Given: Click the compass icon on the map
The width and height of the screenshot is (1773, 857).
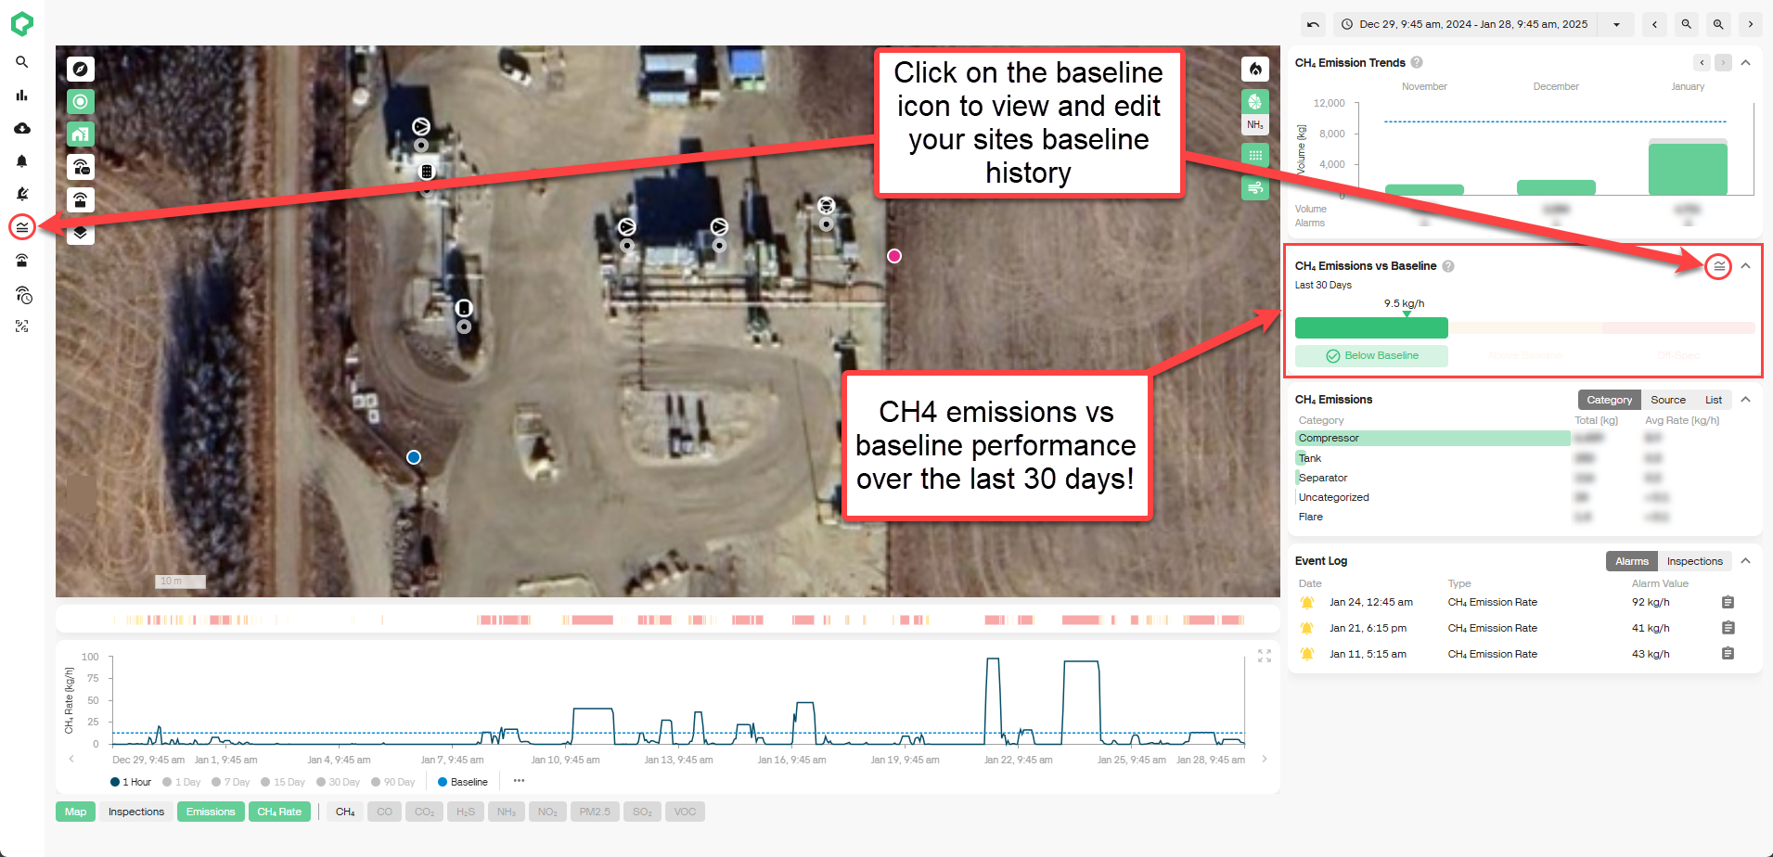Looking at the screenshot, I should (81, 70).
